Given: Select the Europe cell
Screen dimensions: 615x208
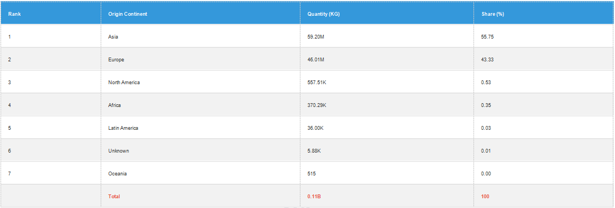Looking at the screenshot, I should click(201, 59).
